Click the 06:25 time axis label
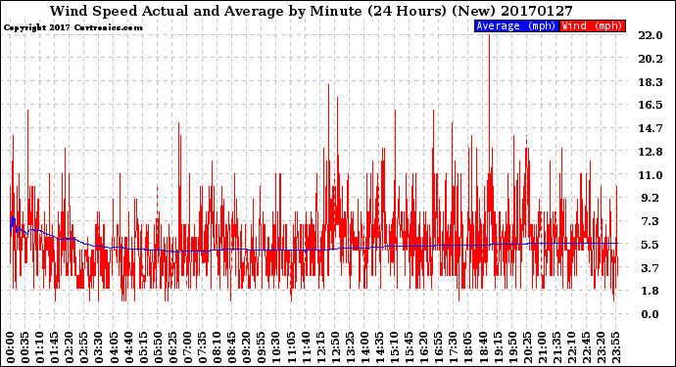The height and width of the screenshot is (367, 676). (172, 347)
